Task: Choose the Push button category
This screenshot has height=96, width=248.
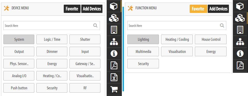Action: (19, 88)
